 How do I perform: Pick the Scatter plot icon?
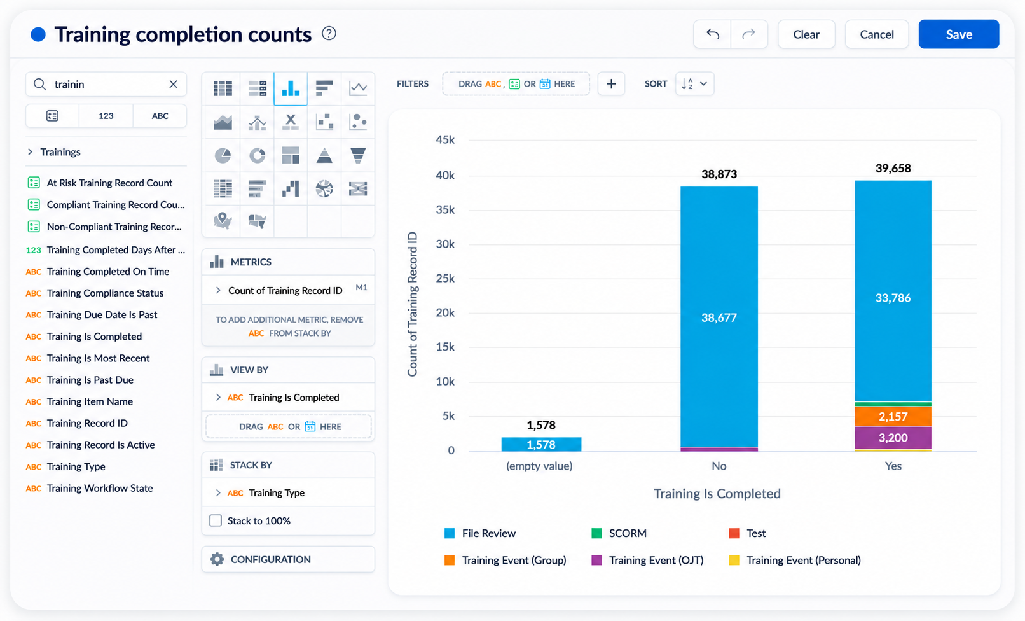324,122
